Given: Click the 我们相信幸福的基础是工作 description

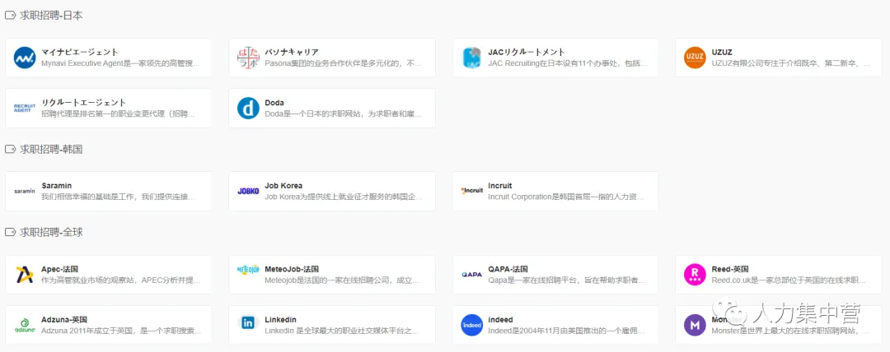Looking at the screenshot, I should [x=118, y=197].
